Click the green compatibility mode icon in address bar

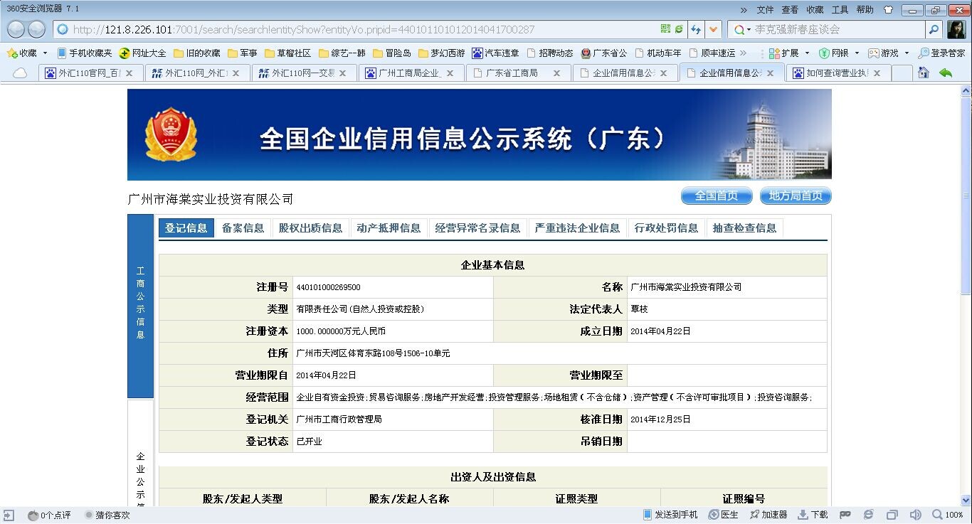click(679, 29)
